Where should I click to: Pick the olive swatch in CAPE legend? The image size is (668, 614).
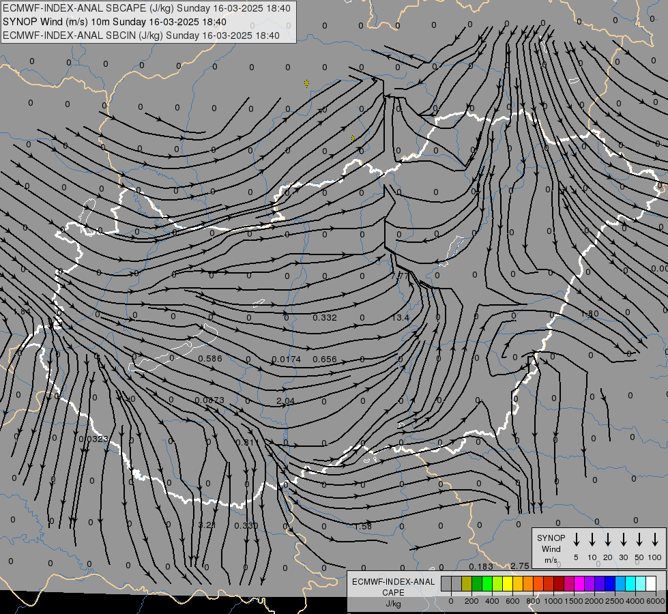(467, 584)
